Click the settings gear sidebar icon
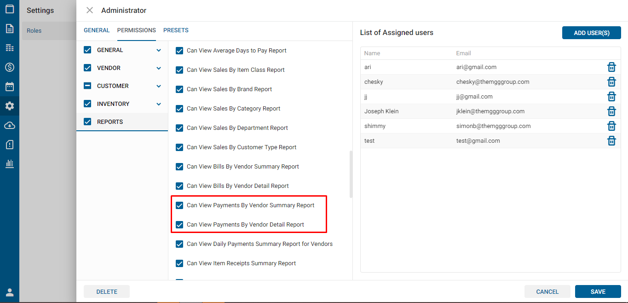Image resolution: width=628 pixels, height=303 pixels. tap(10, 106)
